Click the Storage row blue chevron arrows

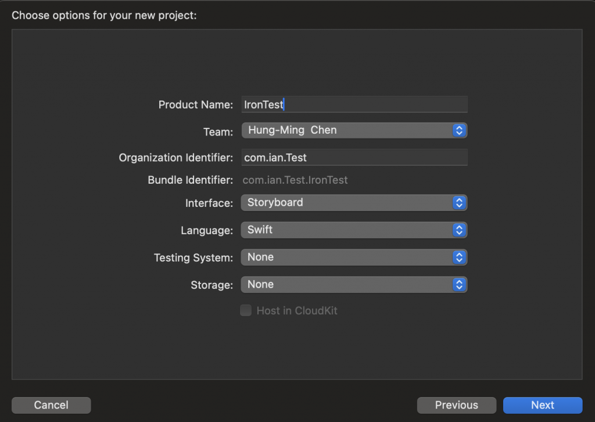pyautogui.click(x=459, y=285)
